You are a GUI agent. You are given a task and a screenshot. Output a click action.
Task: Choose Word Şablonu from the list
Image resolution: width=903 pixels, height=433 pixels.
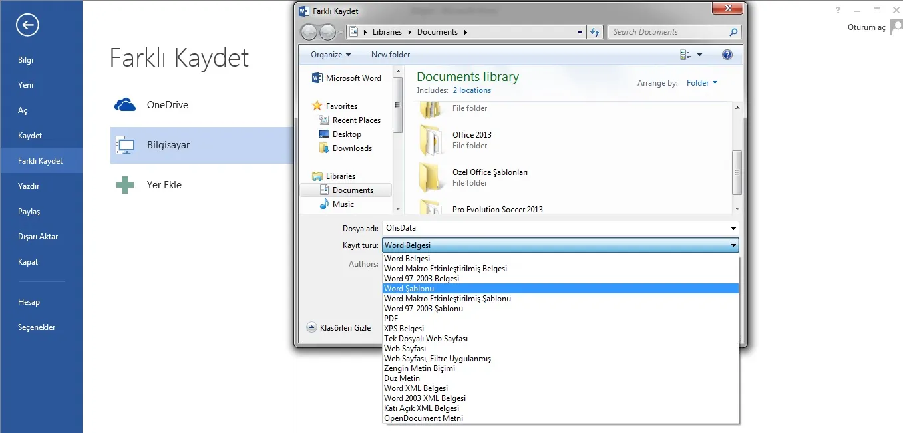(409, 289)
